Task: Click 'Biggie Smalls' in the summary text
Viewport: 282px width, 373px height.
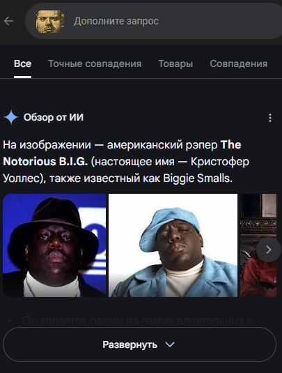Action: (197, 178)
